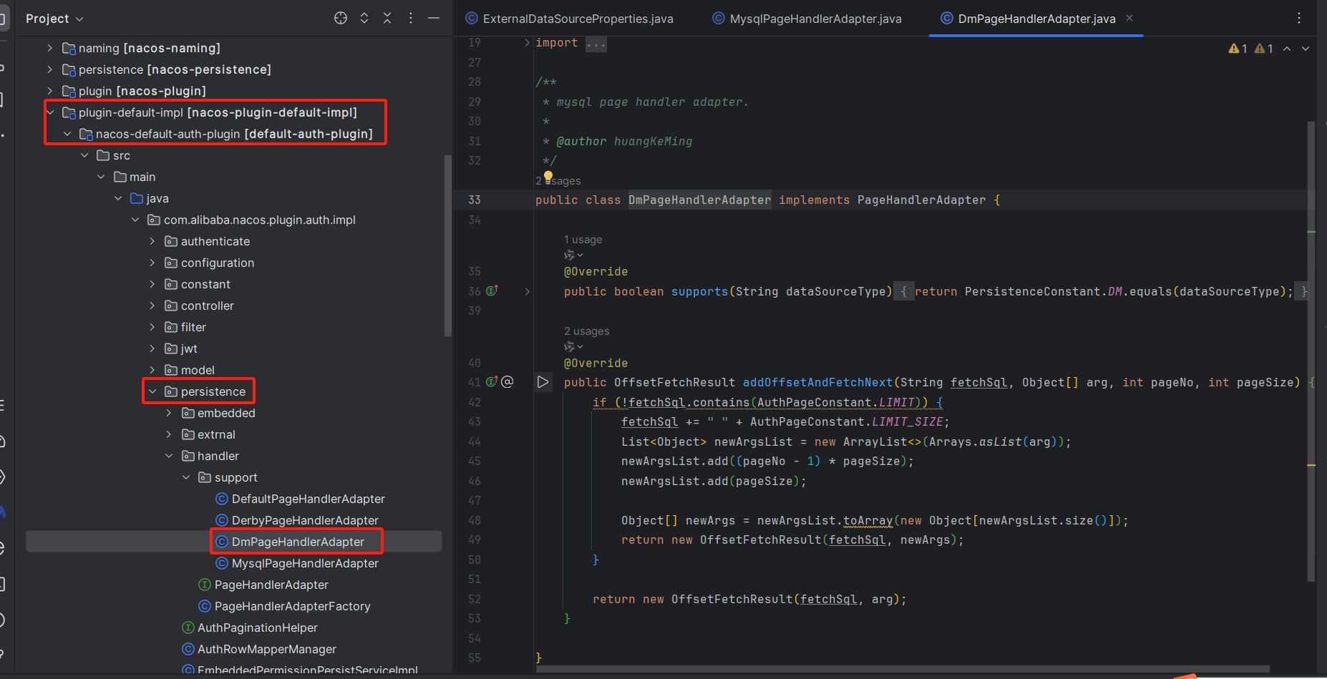
Task: Expand the model package
Action: pyautogui.click(x=152, y=370)
